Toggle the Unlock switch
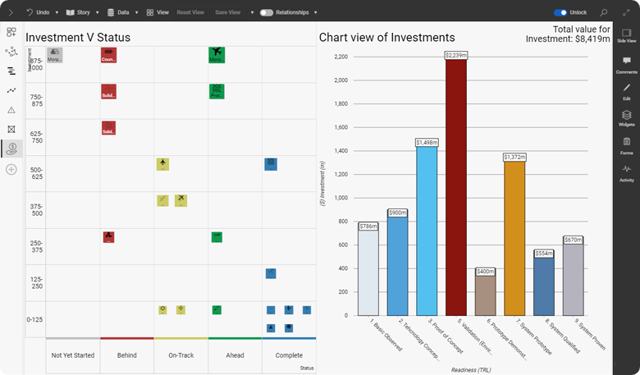The height and width of the screenshot is (375, 640). point(560,13)
